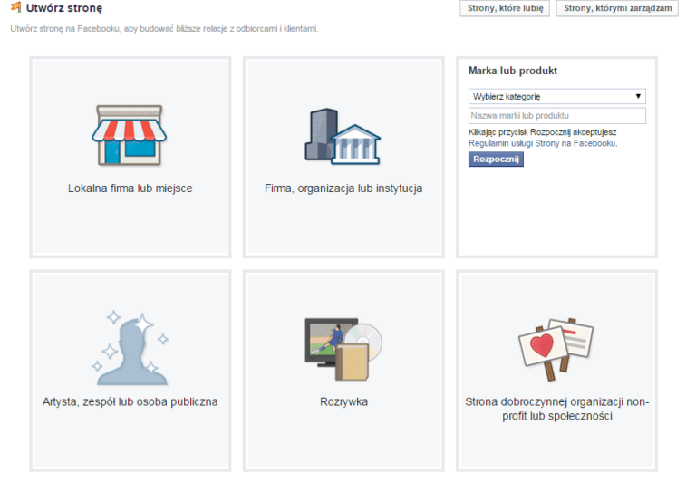
Task: Click the TV, CD and book entertainment icon
Action: (343, 349)
